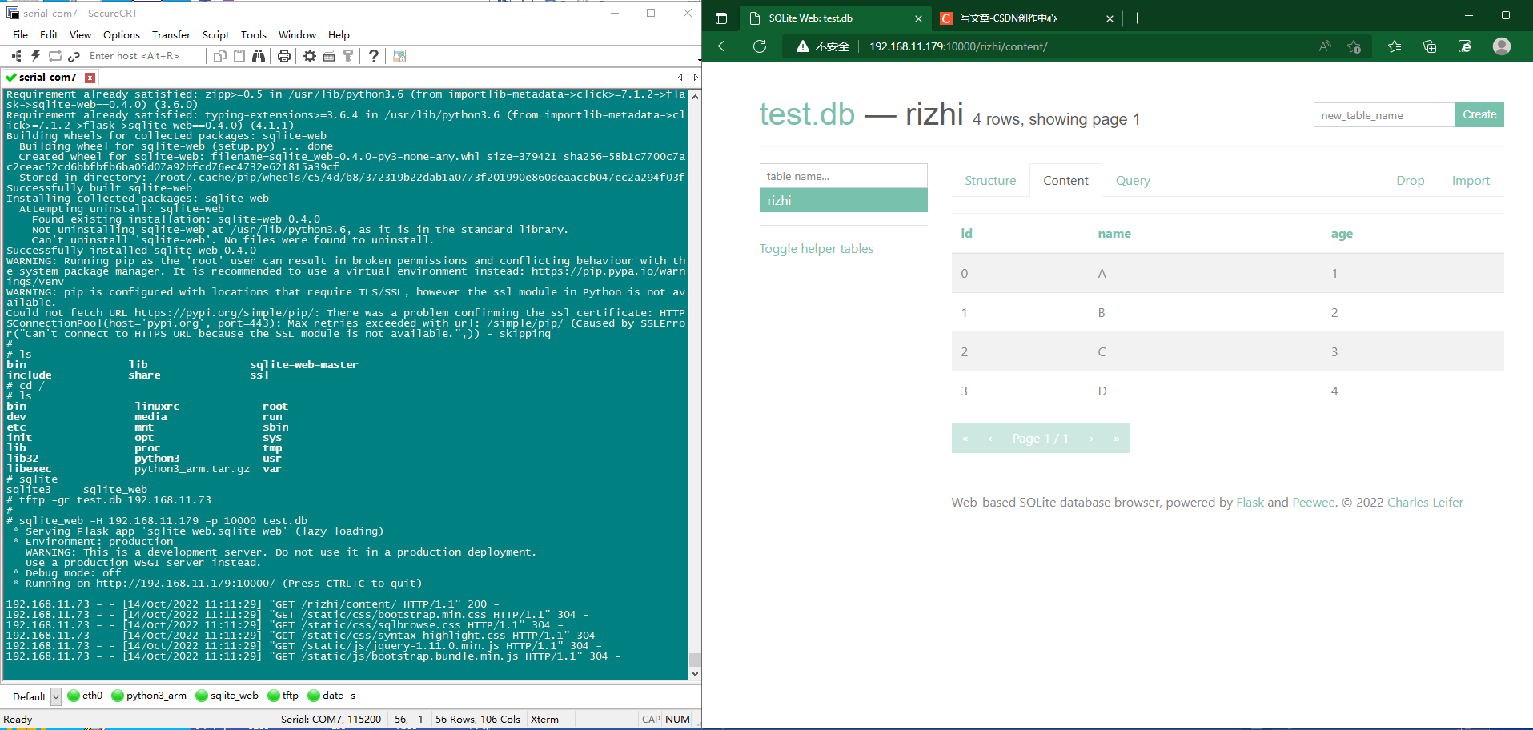Click the Charles Leifer footer link
1533x730 pixels.
pyautogui.click(x=1425, y=503)
